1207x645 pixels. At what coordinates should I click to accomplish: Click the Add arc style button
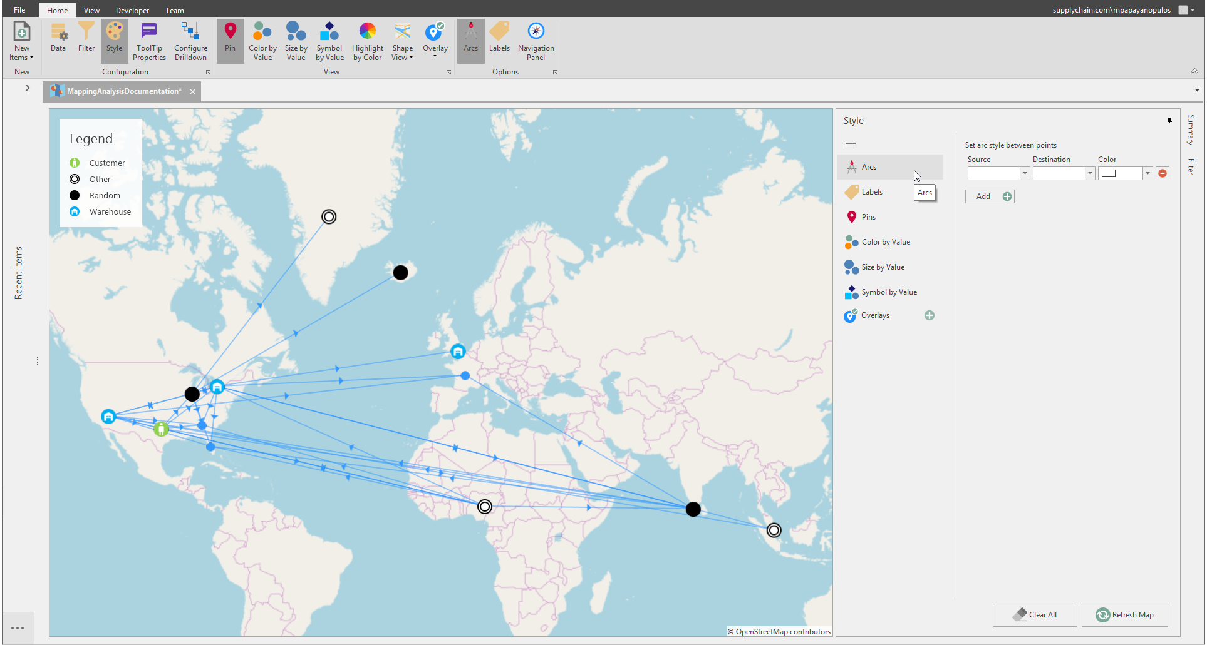click(990, 196)
